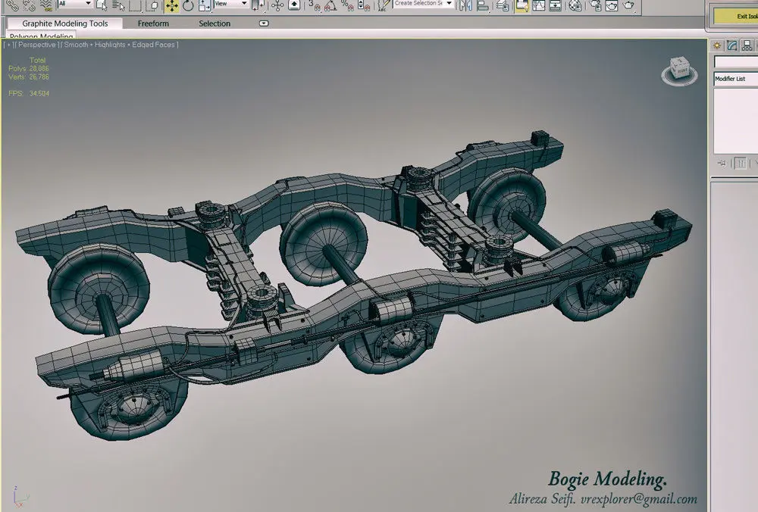Activate the Select Object tool
The height and width of the screenshot is (512, 758).
(x=102, y=5)
